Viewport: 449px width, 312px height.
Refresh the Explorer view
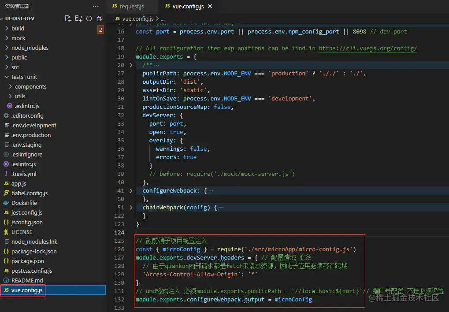point(89,18)
